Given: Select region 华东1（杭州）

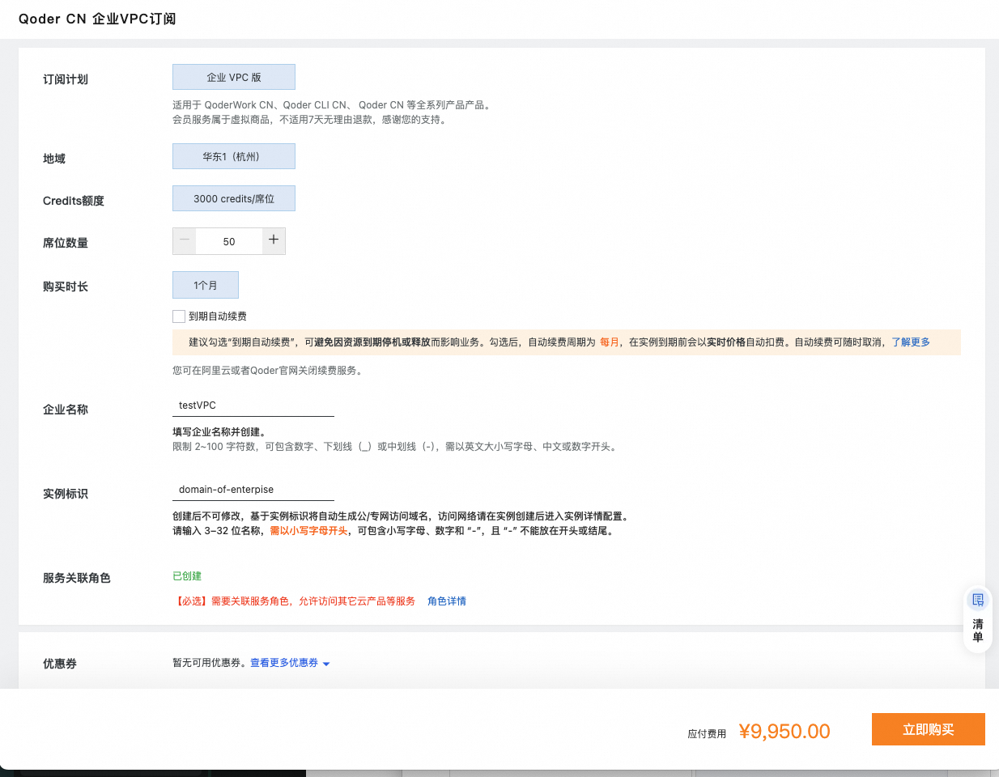Looking at the screenshot, I should pyautogui.click(x=234, y=156).
